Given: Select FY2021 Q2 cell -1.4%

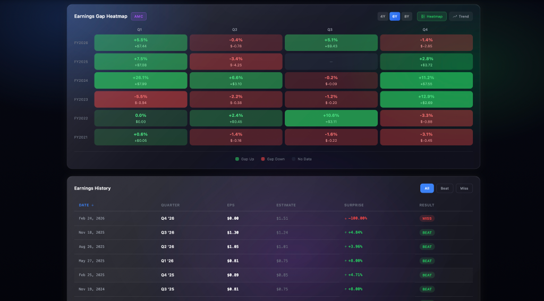Looking at the screenshot, I should pyautogui.click(x=236, y=137).
